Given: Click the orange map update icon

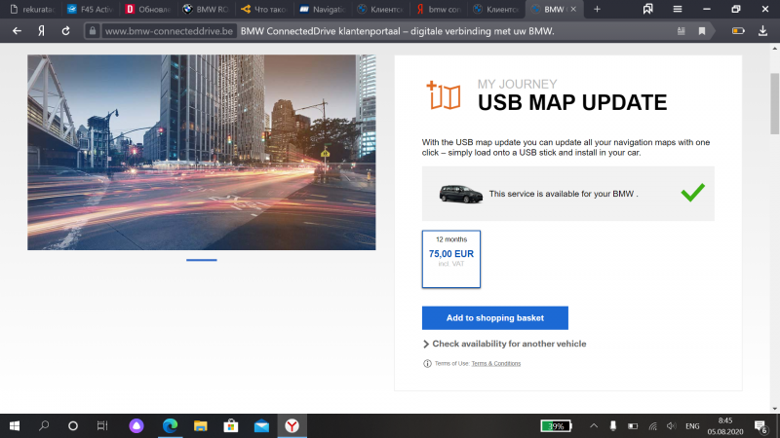Looking at the screenshot, I should pyautogui.click(x=444, y=94).
